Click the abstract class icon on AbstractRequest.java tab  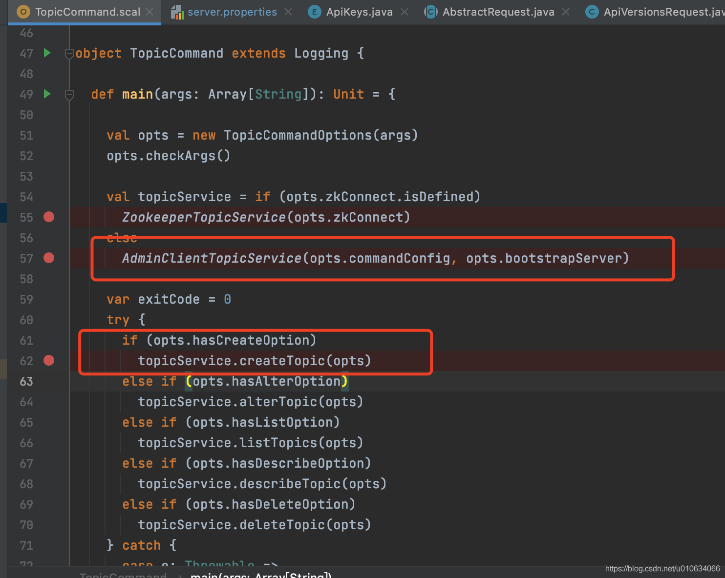coord(430,12)
